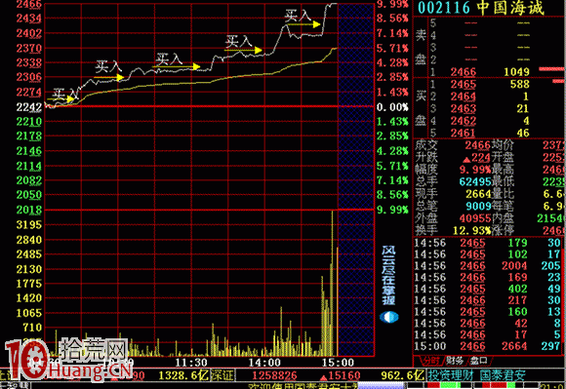Screen dimensions: 566x389
Task: Click the blue hatched after-hours chart area
Action: click(x=356, y=179)
